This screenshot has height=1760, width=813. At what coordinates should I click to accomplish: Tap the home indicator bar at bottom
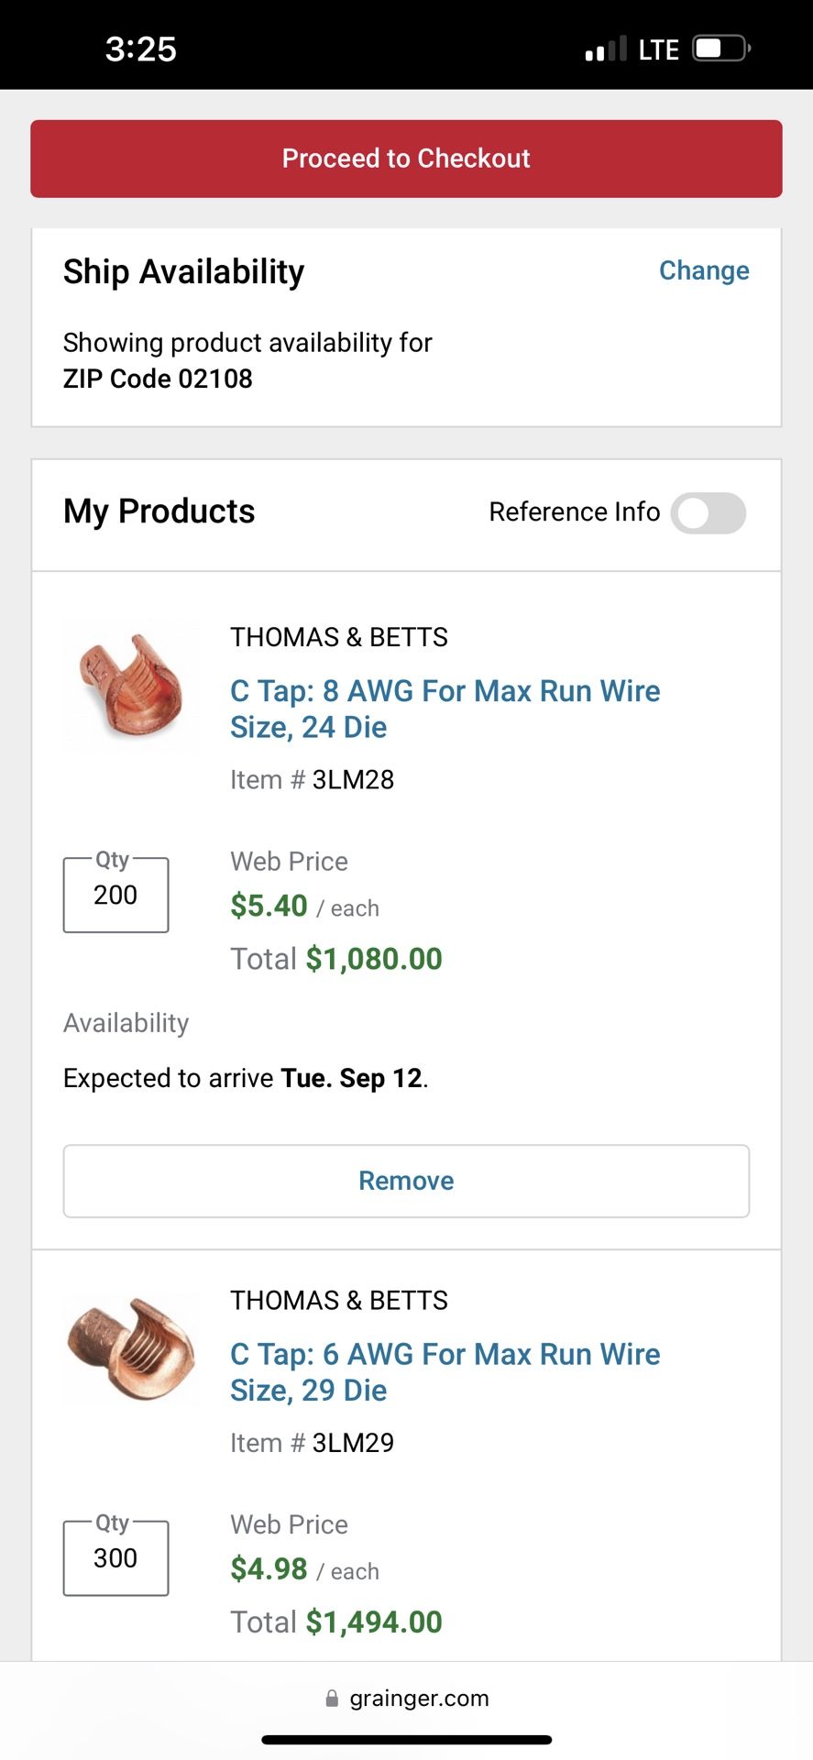point(406,1733)
